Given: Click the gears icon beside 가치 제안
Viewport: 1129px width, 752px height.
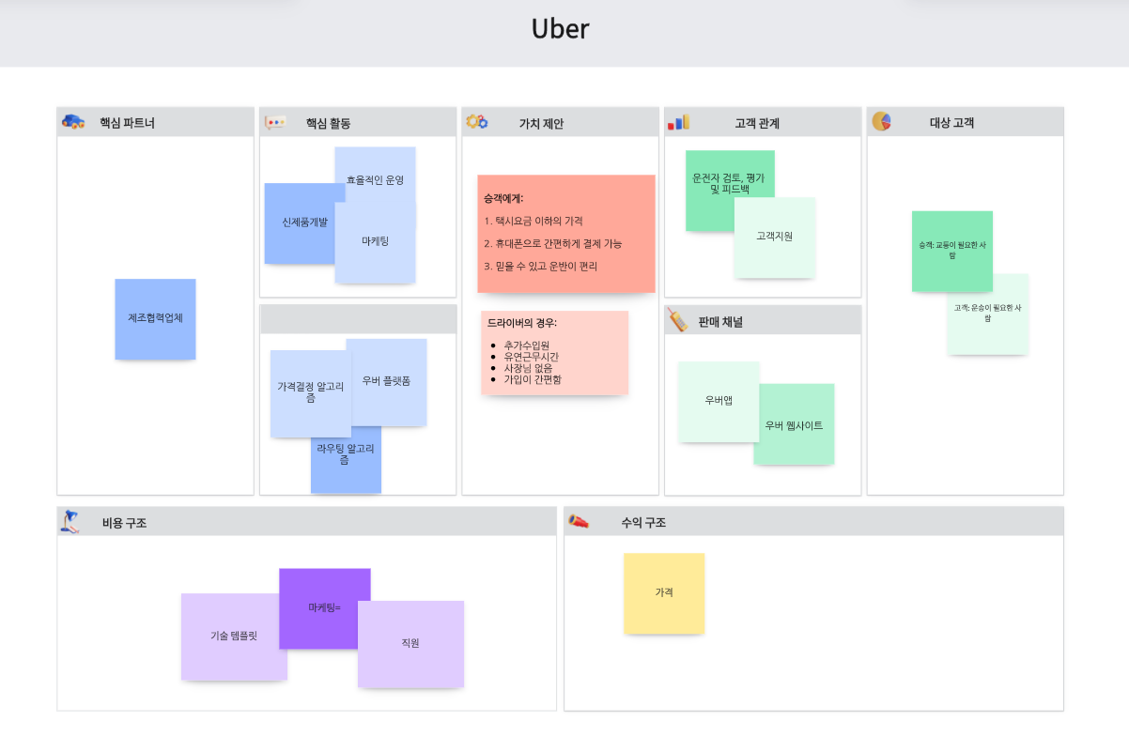Looking at the screenshot, I should pos(477,122).
